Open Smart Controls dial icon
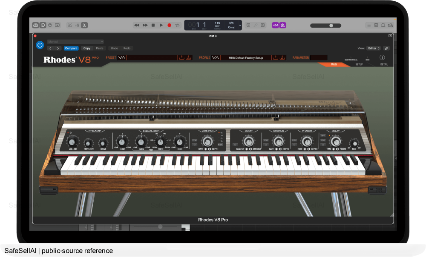426x257 pixels. tap(70, 25)
